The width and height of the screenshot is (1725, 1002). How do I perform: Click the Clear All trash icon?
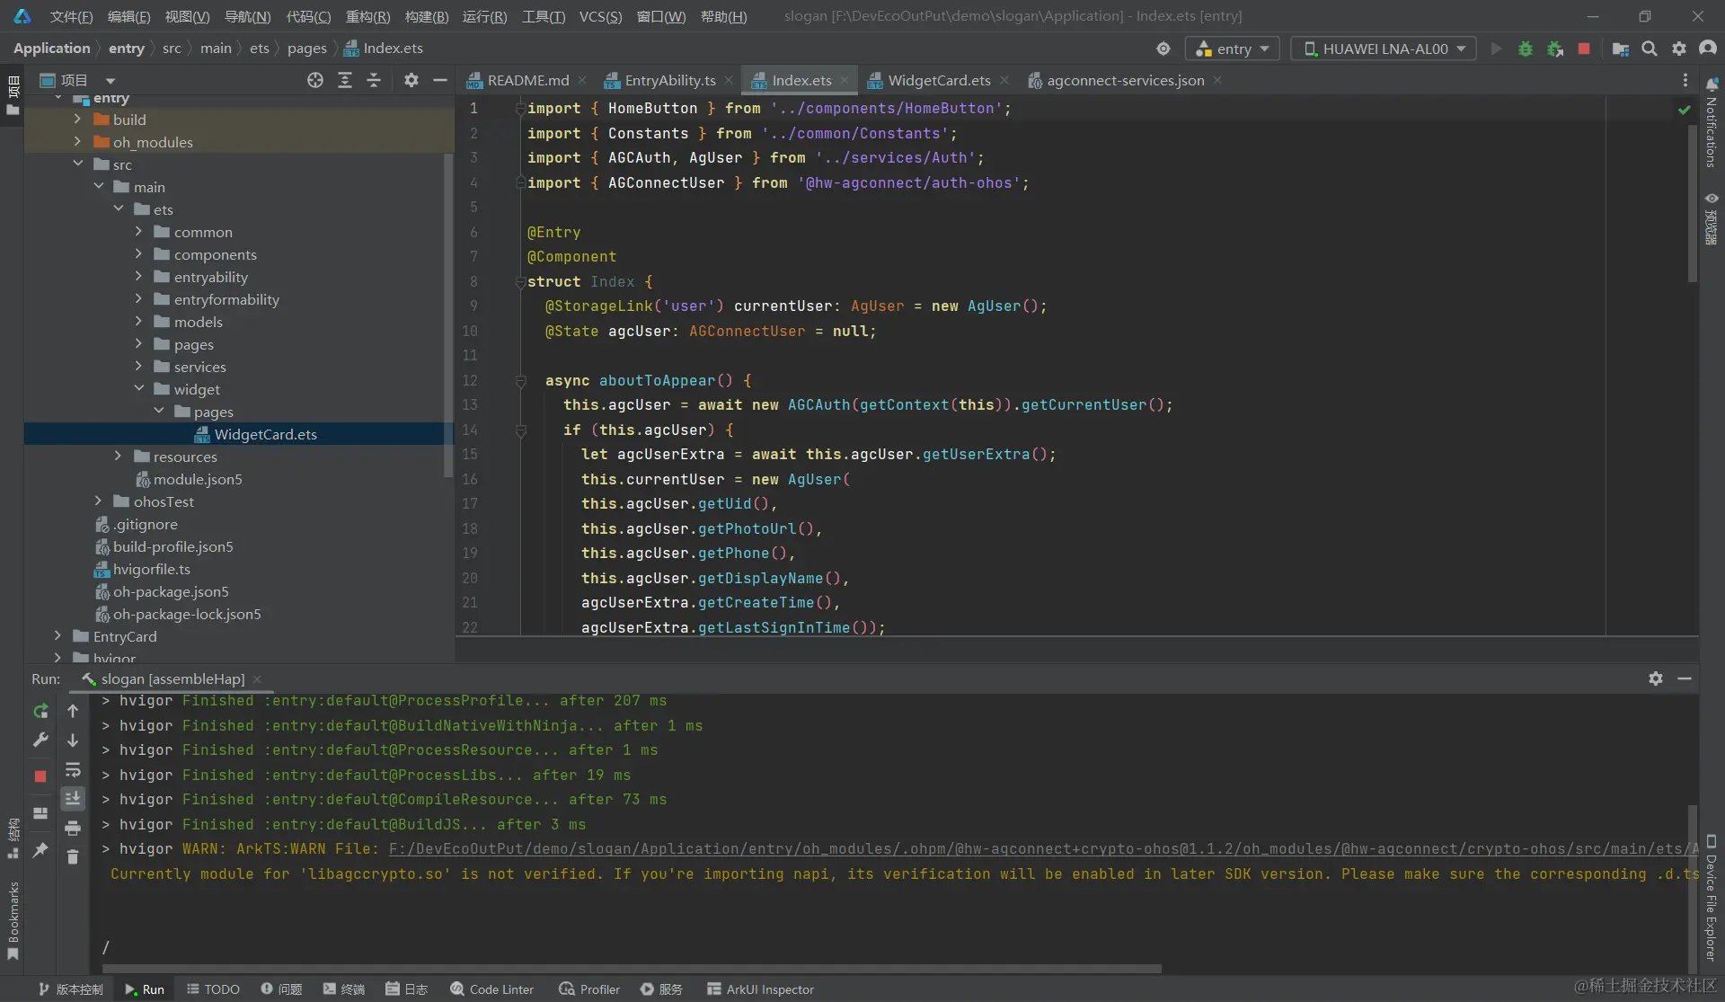(x=73, y=857)
